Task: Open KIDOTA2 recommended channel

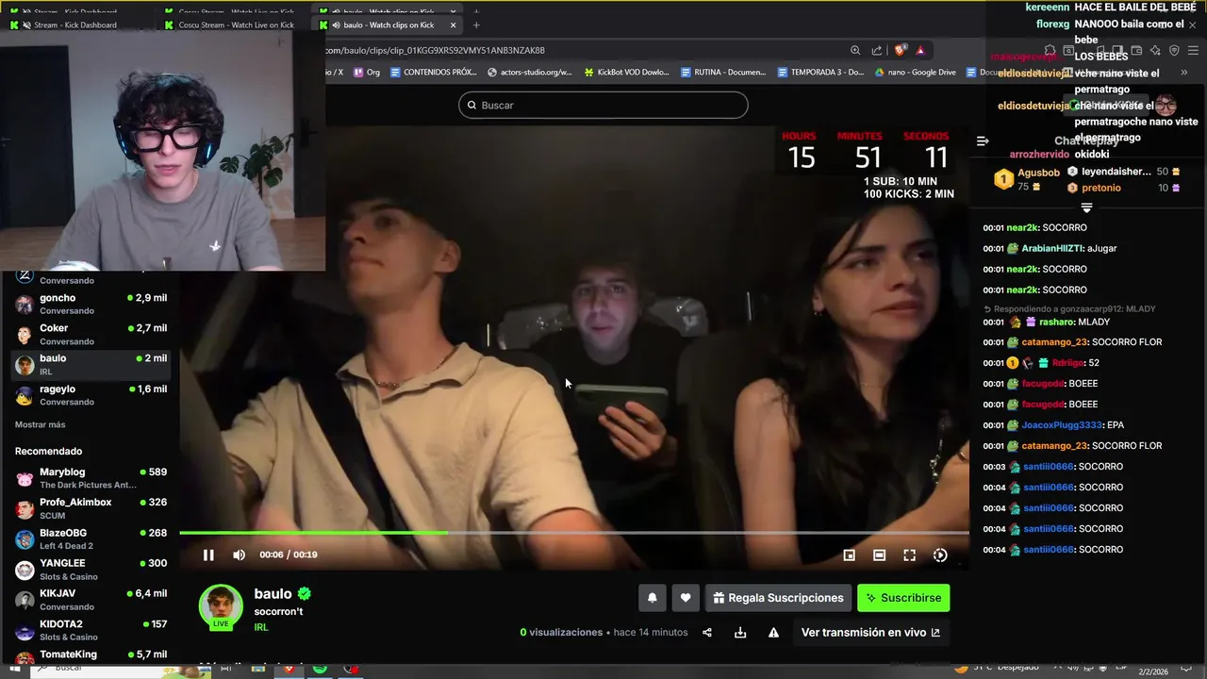Action: pyautogui.click(x=91, y=629)
